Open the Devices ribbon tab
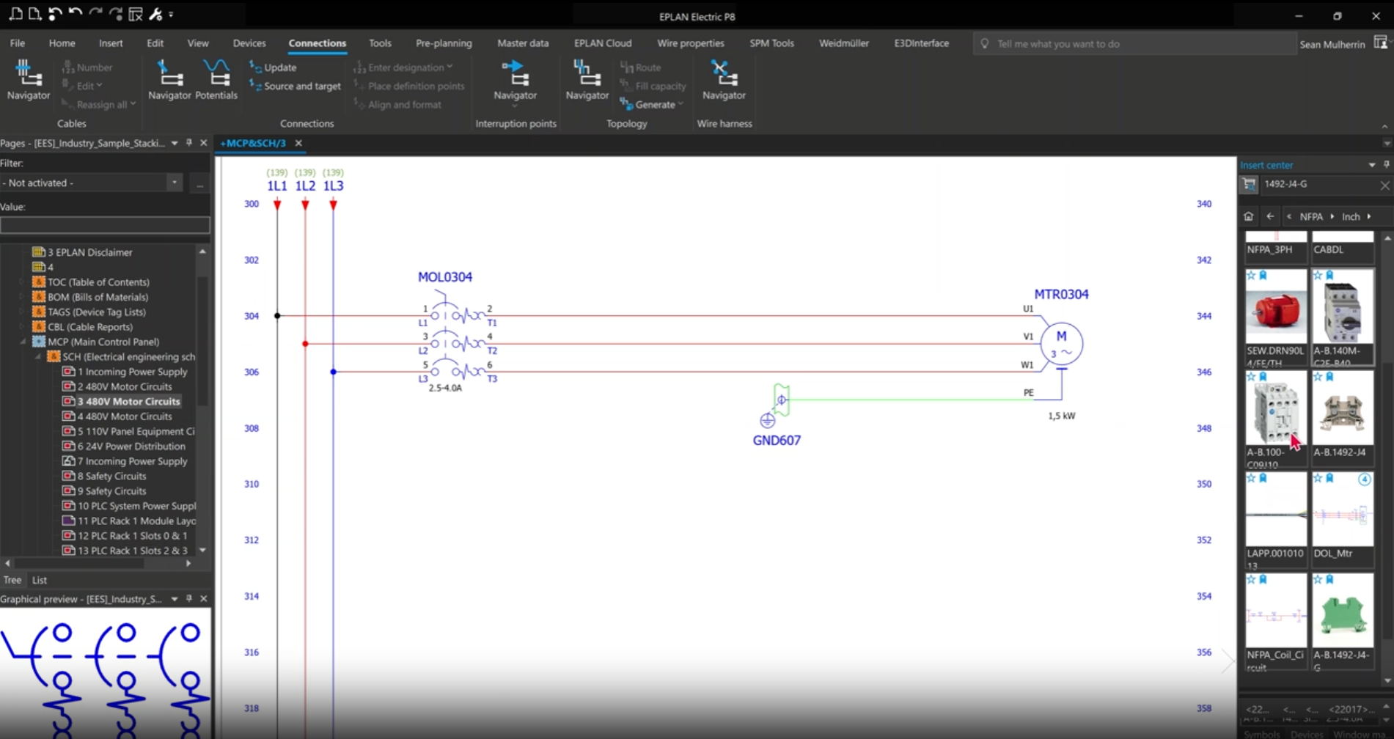The image size is (1394, 739). pyautogui.click(x=249, y=43)
